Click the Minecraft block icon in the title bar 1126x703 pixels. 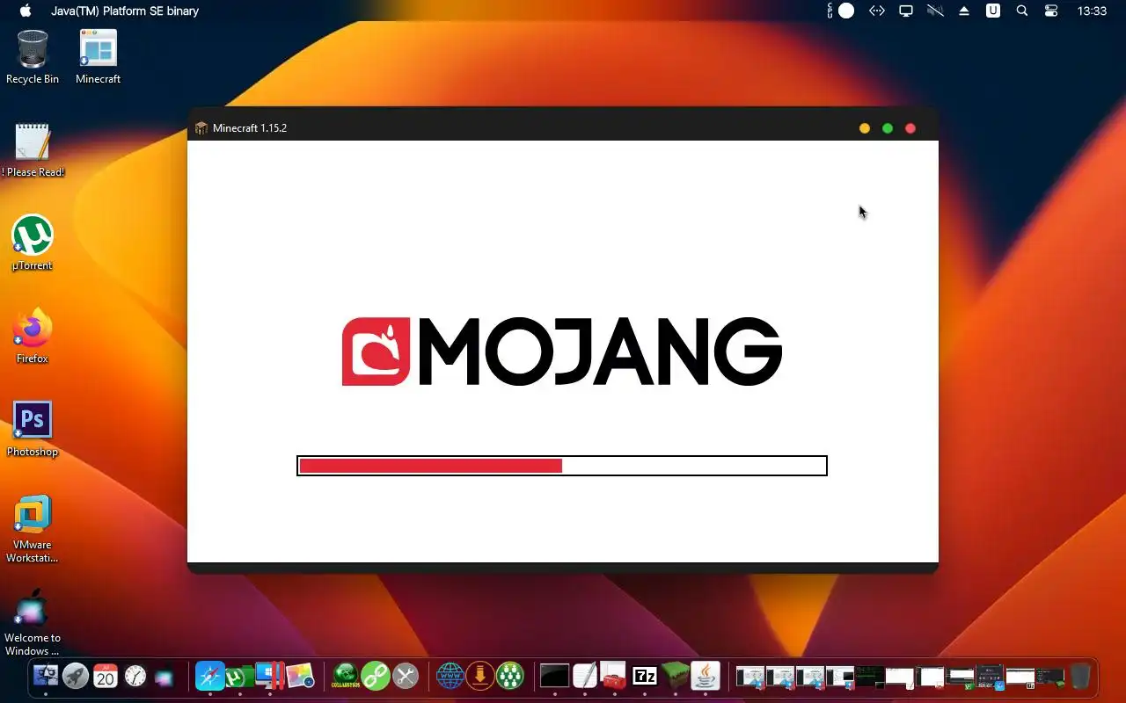pos(201,128)
